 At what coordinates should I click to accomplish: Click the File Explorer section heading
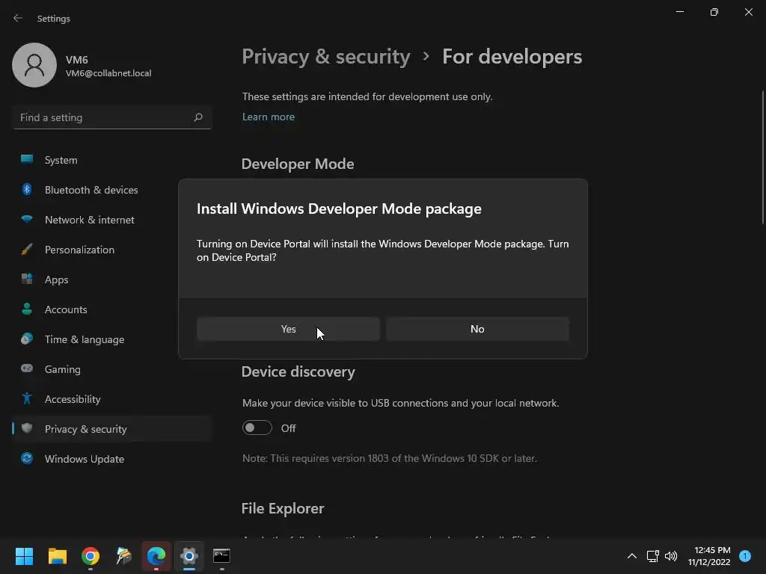pos(282,508)
